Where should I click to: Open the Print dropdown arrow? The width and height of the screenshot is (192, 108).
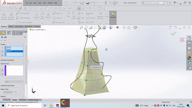click(91, 3)
